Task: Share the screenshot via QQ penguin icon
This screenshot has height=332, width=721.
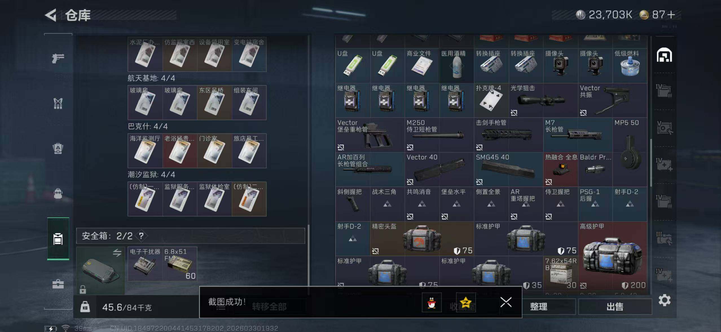Action: point(432,302)
